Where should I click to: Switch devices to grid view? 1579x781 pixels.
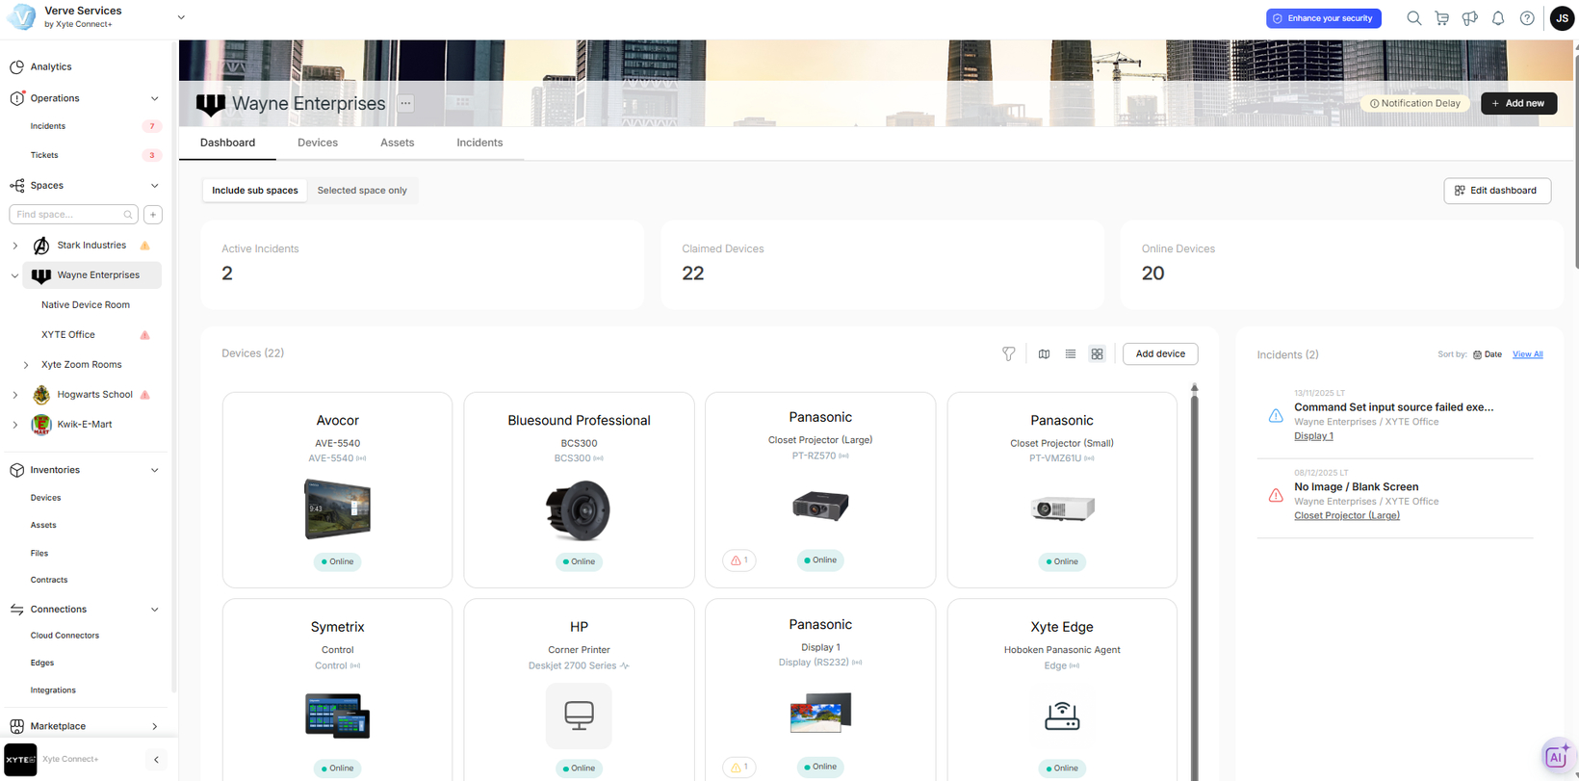click(x=1097, y=354)
